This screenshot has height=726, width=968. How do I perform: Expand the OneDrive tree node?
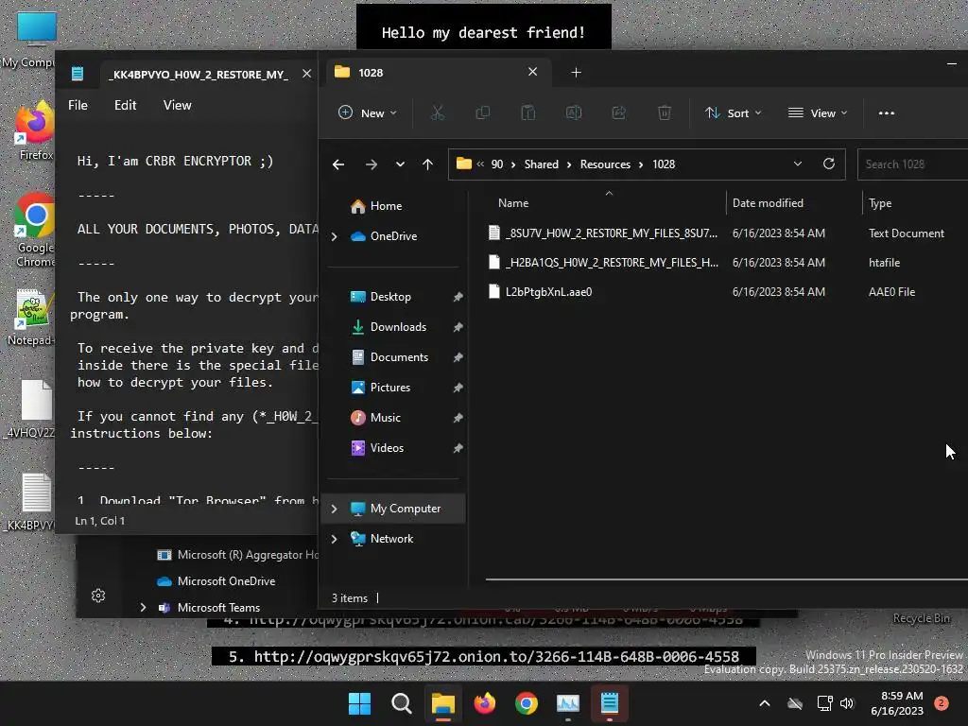334,236
